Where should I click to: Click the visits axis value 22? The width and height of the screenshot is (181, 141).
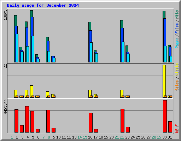tap(5, 66)
